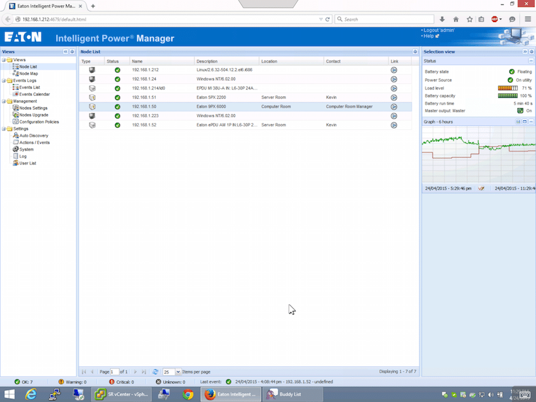Open the Firefox hamburger menu
536x402 pixels.
(x=528, y=20)
